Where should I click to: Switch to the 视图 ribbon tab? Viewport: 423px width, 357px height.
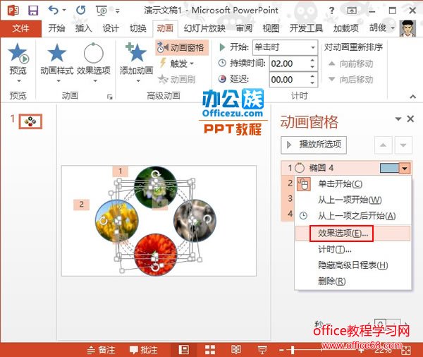(271, 28)
